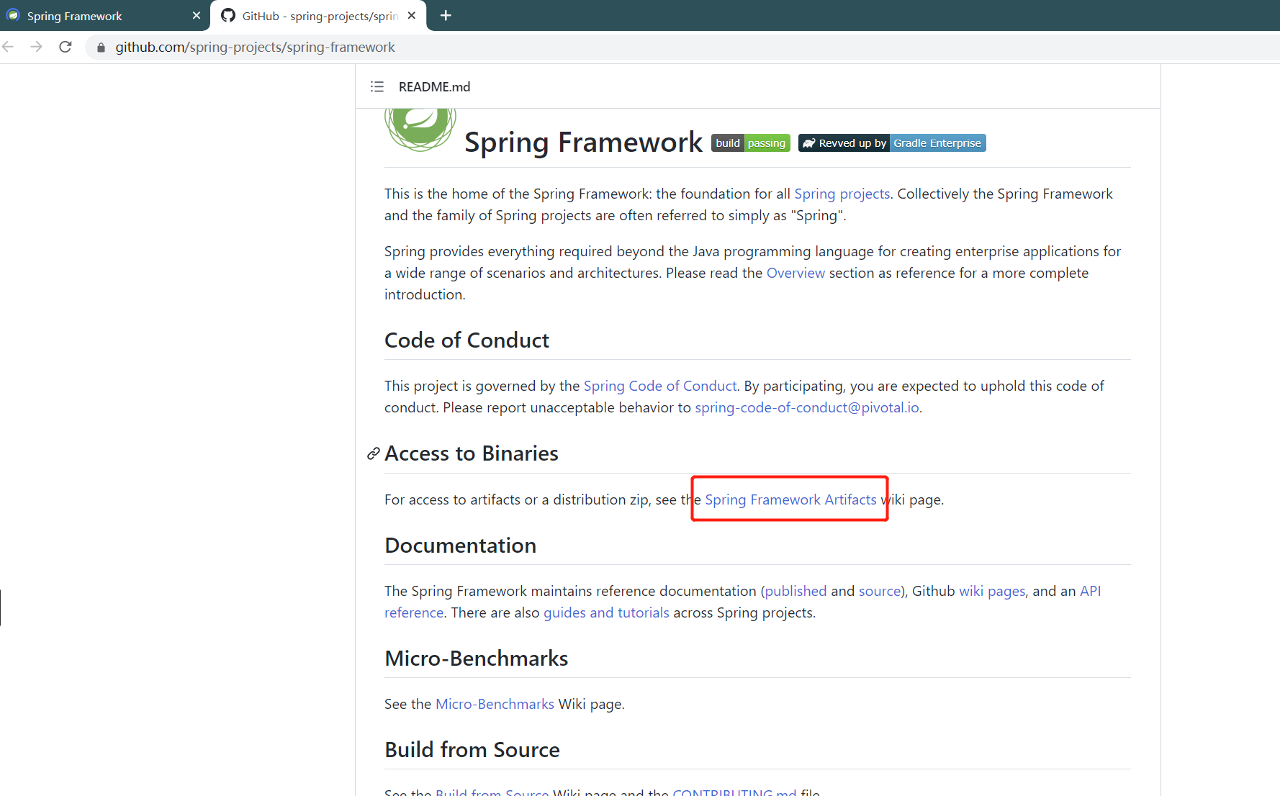Click the build passing badge

pos(750,143)
